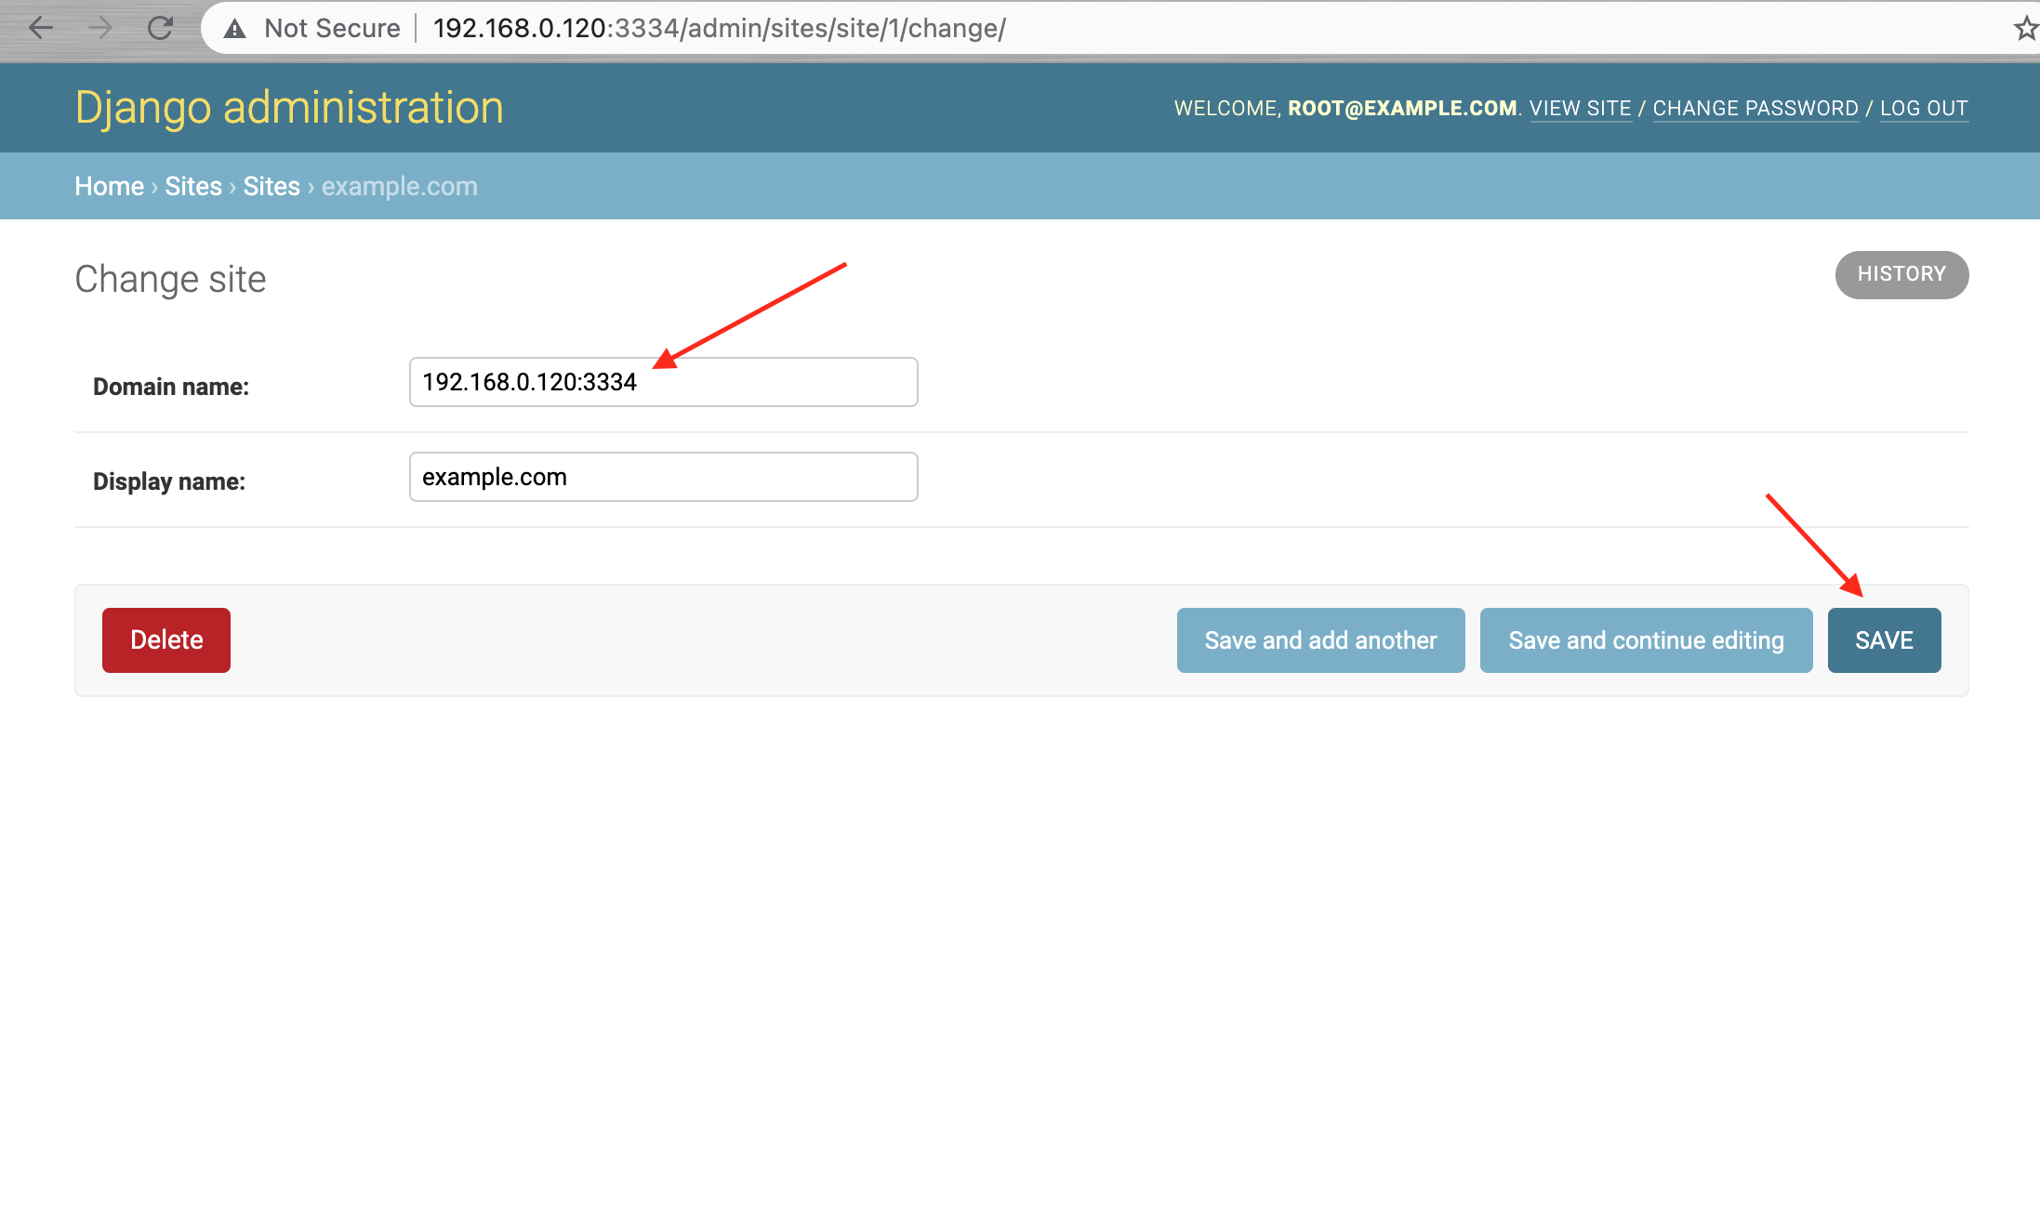Open the Django administration header link
This screenshot has height=1212, width=2040.
(289, 107)
